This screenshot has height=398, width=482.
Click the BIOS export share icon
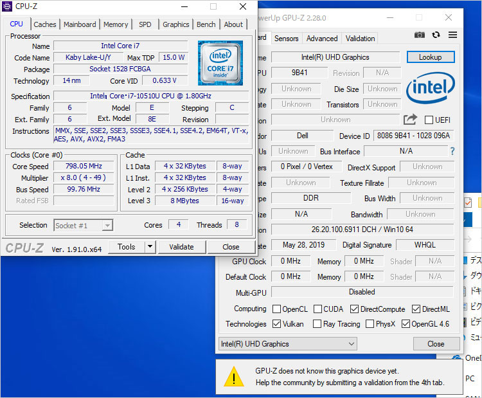click(410, 120)
